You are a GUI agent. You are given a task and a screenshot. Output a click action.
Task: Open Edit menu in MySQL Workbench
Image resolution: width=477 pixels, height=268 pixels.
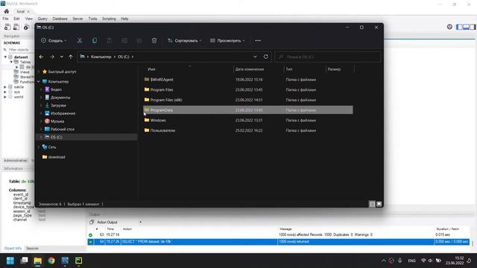16,19
